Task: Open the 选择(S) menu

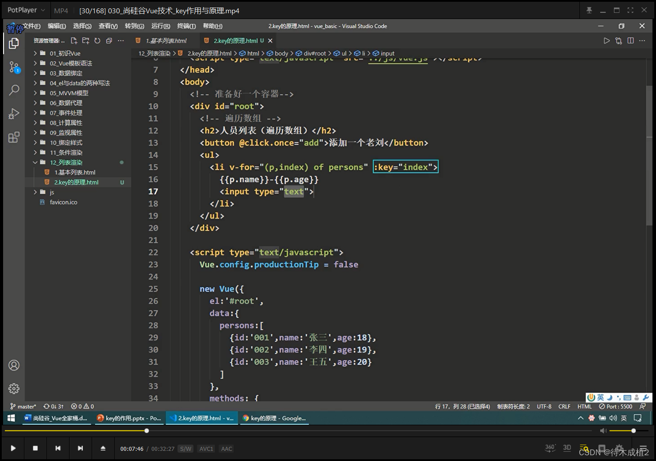Action: pos(82,26)
